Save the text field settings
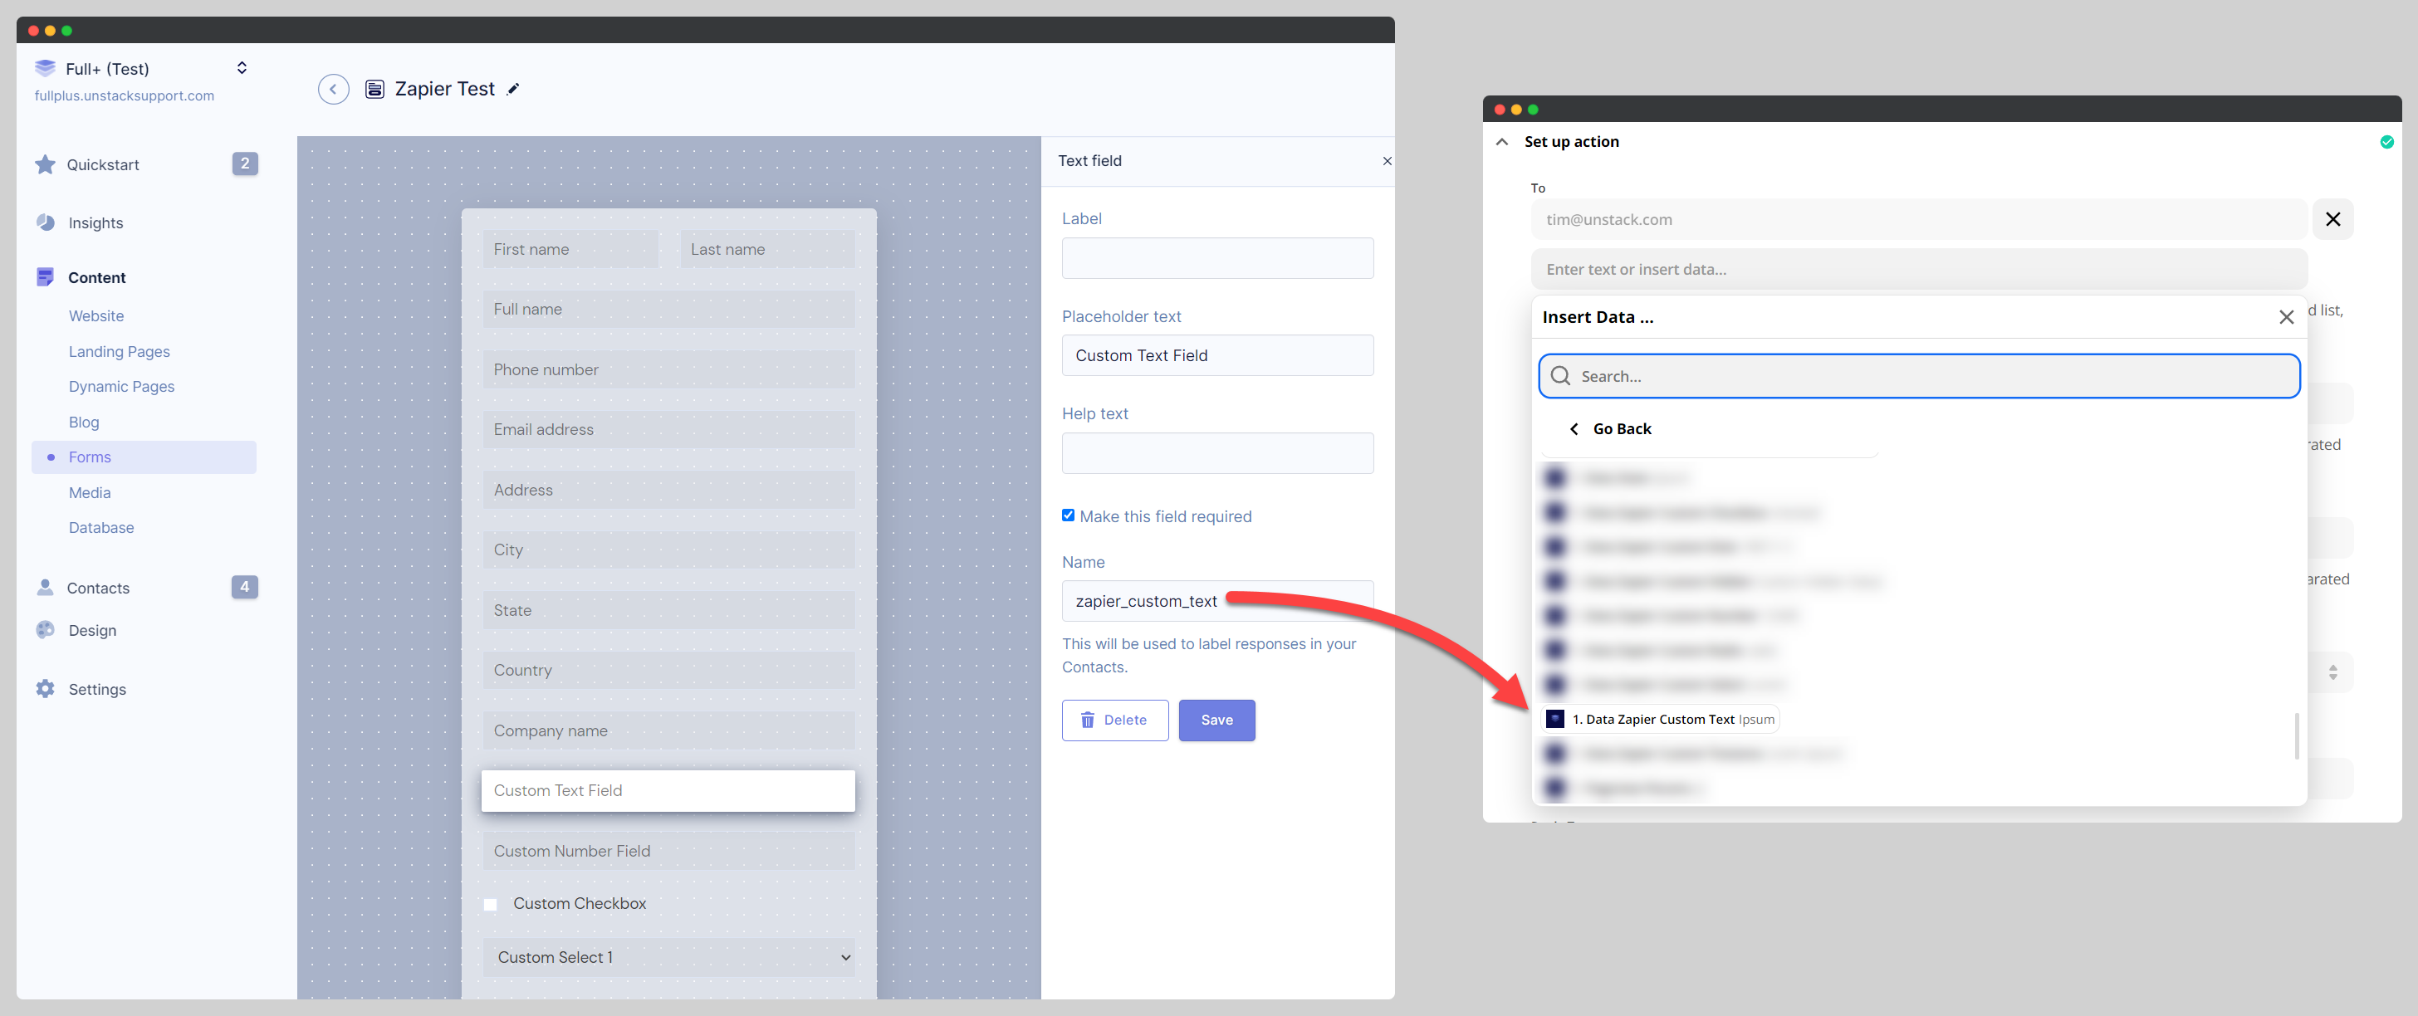The height and width of the screenshot is (1016, 2418). pyautogui.click(x=1216, y=720)
